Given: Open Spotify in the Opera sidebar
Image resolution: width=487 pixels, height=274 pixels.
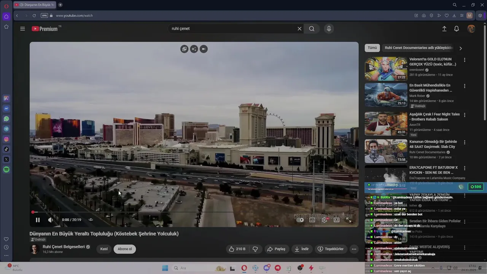Looking at the screenshot, I should 6,170.
